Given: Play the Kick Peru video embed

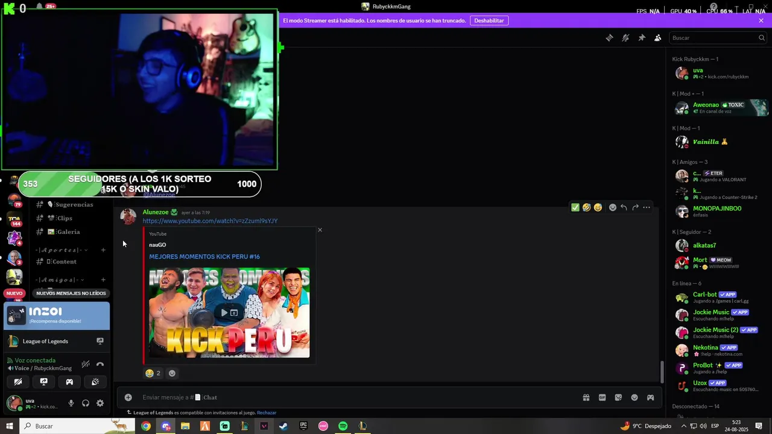Looking at the screenshot, I should point(224,313).
